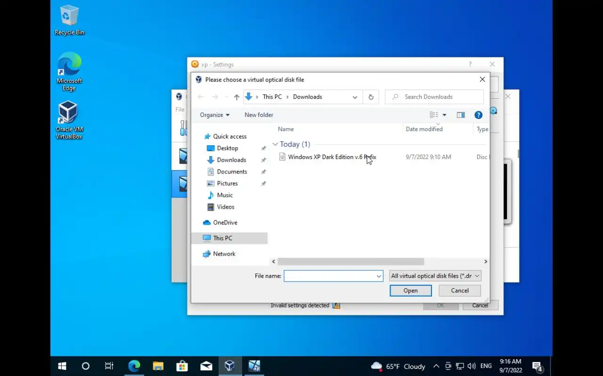
Task: Go up one folder level
Action: pos(236,97)
